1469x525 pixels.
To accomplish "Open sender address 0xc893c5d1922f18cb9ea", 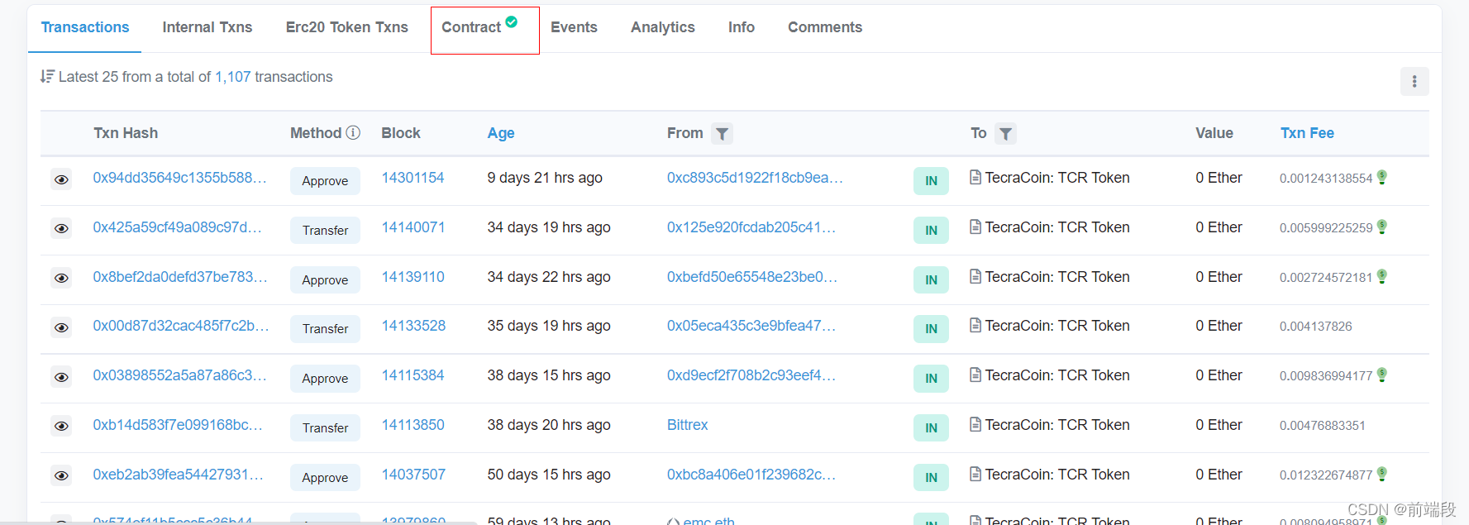I will tap(756, 178).
